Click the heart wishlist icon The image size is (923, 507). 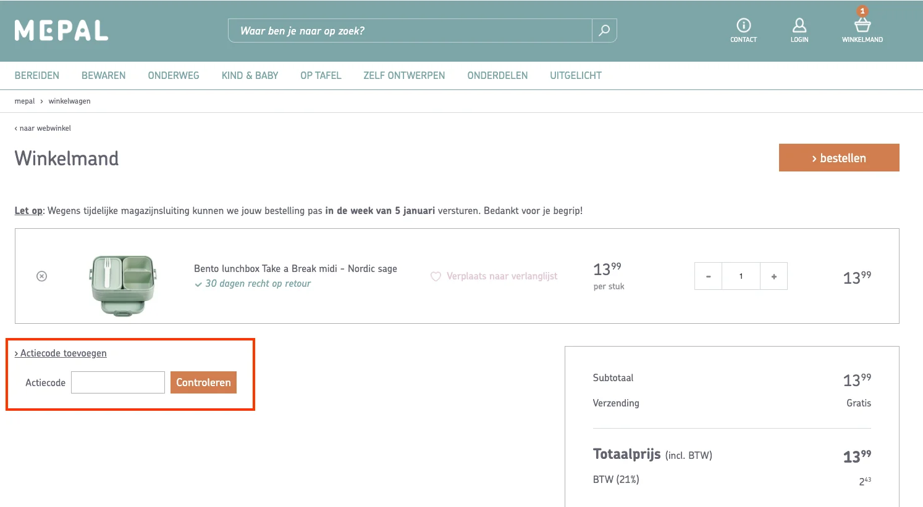click(436, 276)
